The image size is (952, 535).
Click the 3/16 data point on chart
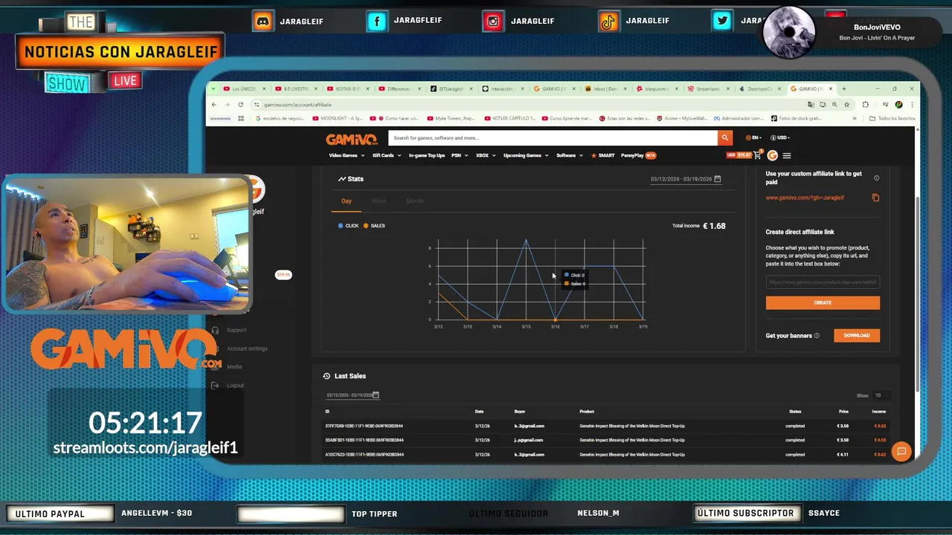click(x=555, y=320)
